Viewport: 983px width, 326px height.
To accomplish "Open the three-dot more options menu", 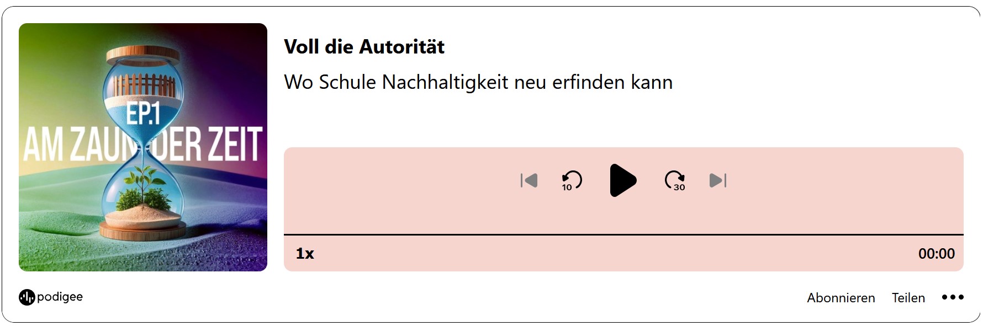I will click(953, 297).
